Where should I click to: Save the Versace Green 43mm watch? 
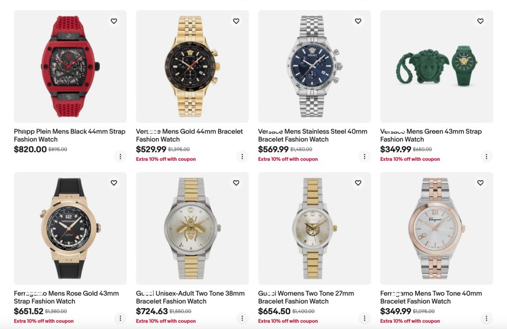[480, 21]
